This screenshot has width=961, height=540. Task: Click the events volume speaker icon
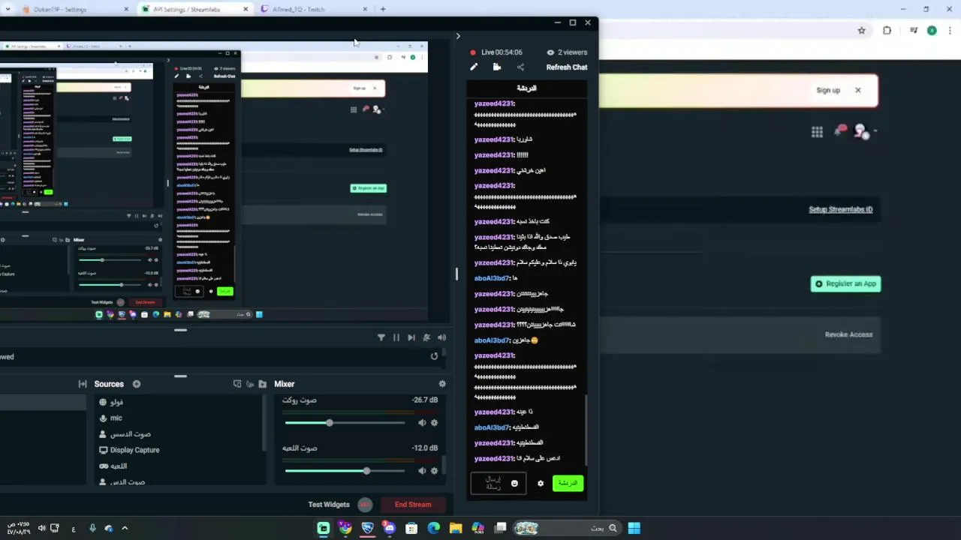(x=441, y=337)
